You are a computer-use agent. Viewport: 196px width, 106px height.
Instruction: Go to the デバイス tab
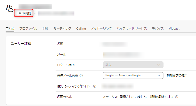coord(158,29)
